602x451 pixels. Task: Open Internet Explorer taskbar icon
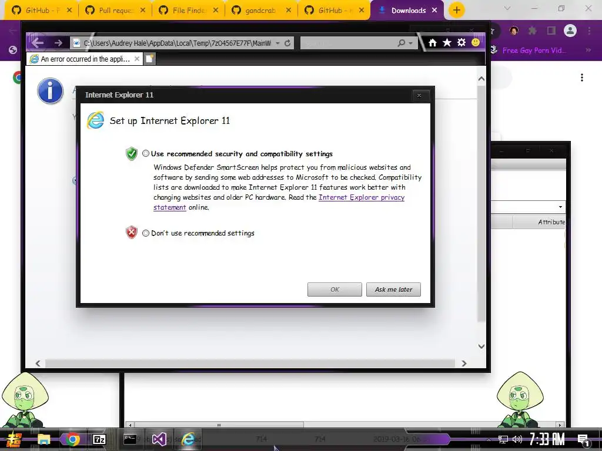(x=188, y=439)
